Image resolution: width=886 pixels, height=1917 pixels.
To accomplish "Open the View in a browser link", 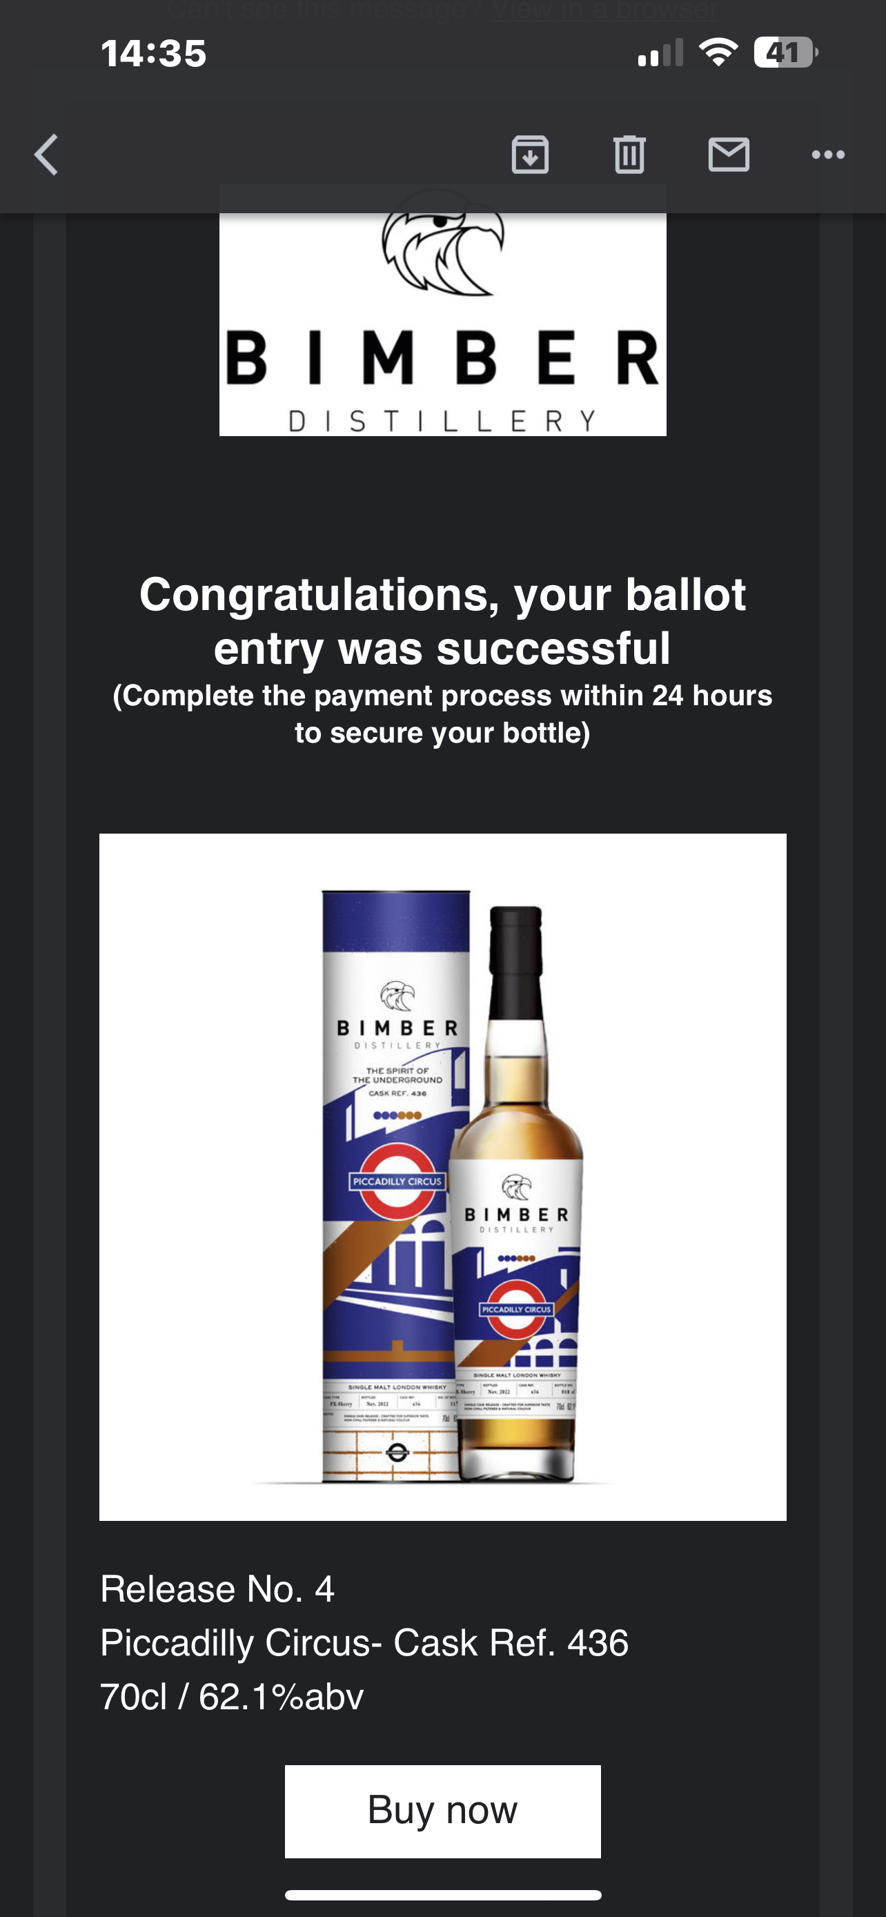I will [x=604, y=10].
